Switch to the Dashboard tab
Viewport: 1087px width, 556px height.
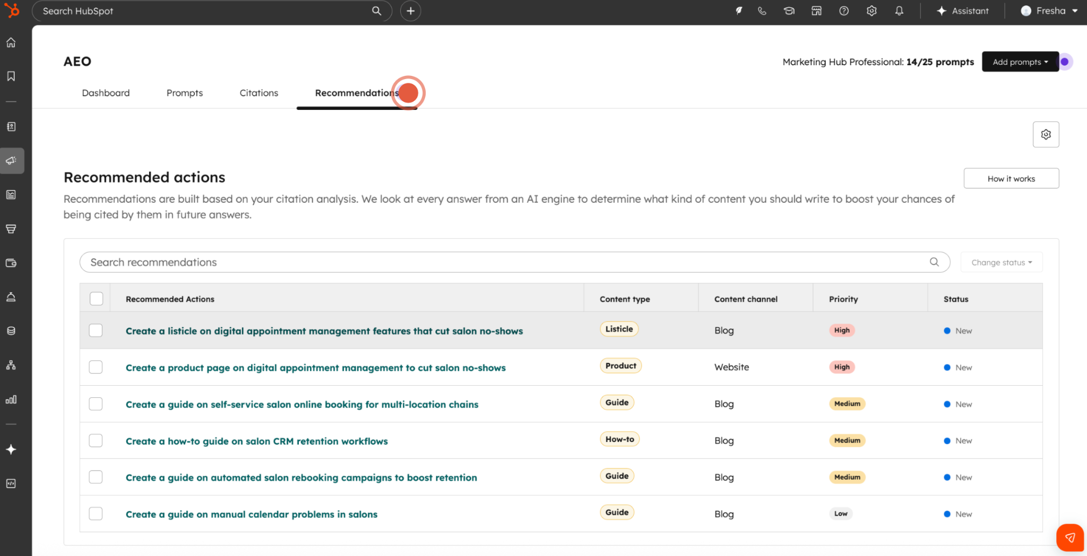tap(106, 93)
